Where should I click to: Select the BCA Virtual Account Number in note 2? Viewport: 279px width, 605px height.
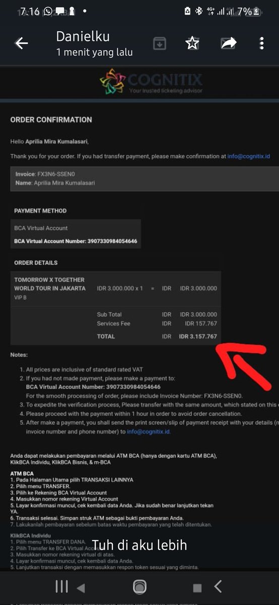93,387
